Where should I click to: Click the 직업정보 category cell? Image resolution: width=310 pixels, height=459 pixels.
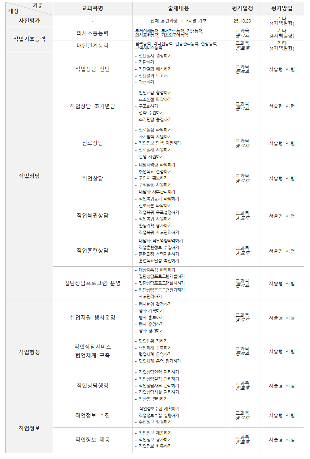29,428
